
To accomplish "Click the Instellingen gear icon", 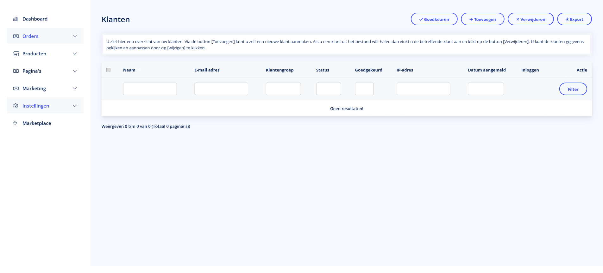I will pyautogui.click(x=16, y=106).
